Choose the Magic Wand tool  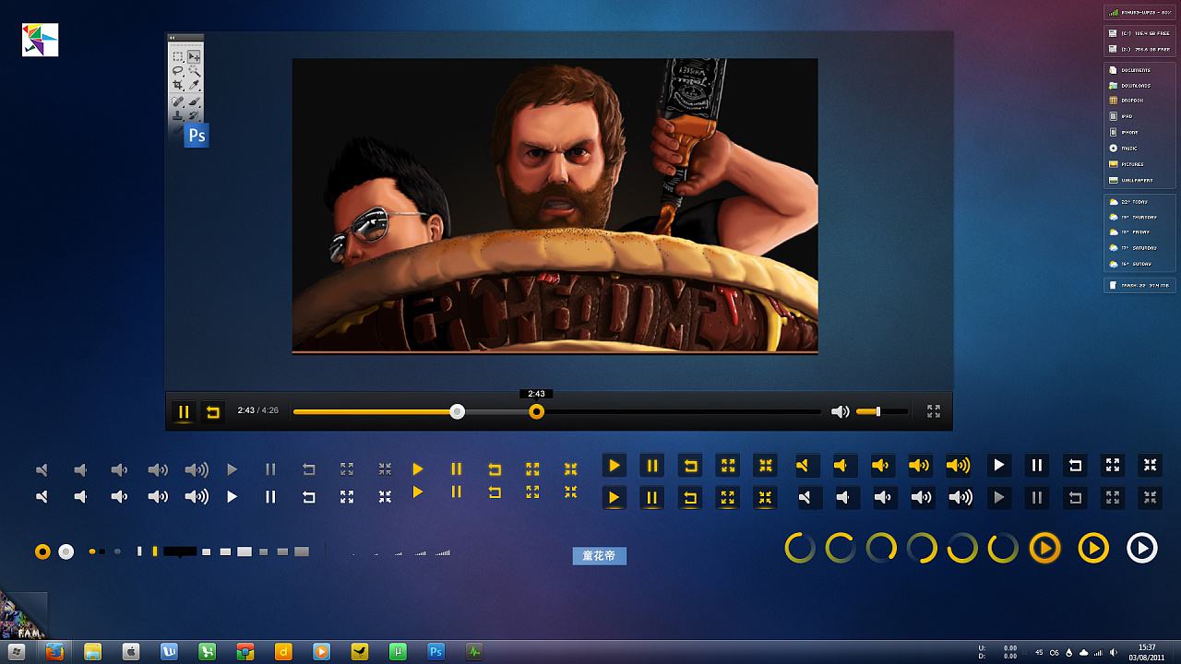coord(194,71)
